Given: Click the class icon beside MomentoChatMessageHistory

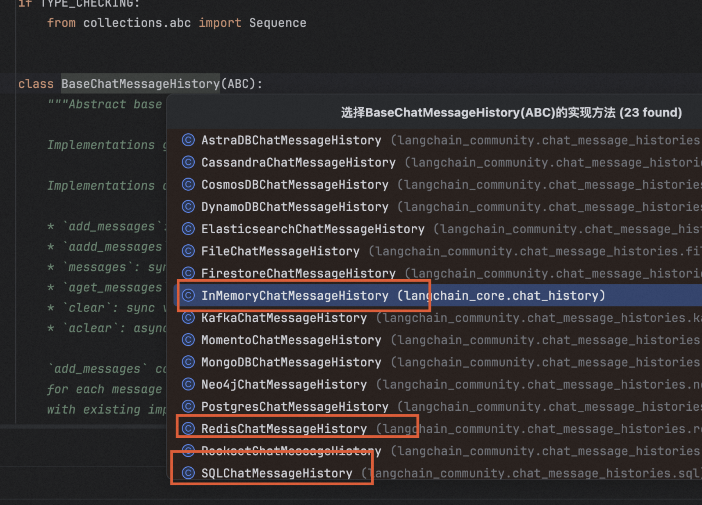Looking at the screenshot, I should (188, 340).
